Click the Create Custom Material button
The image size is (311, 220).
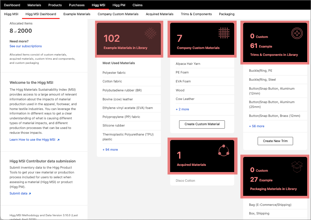pos(202,124)
